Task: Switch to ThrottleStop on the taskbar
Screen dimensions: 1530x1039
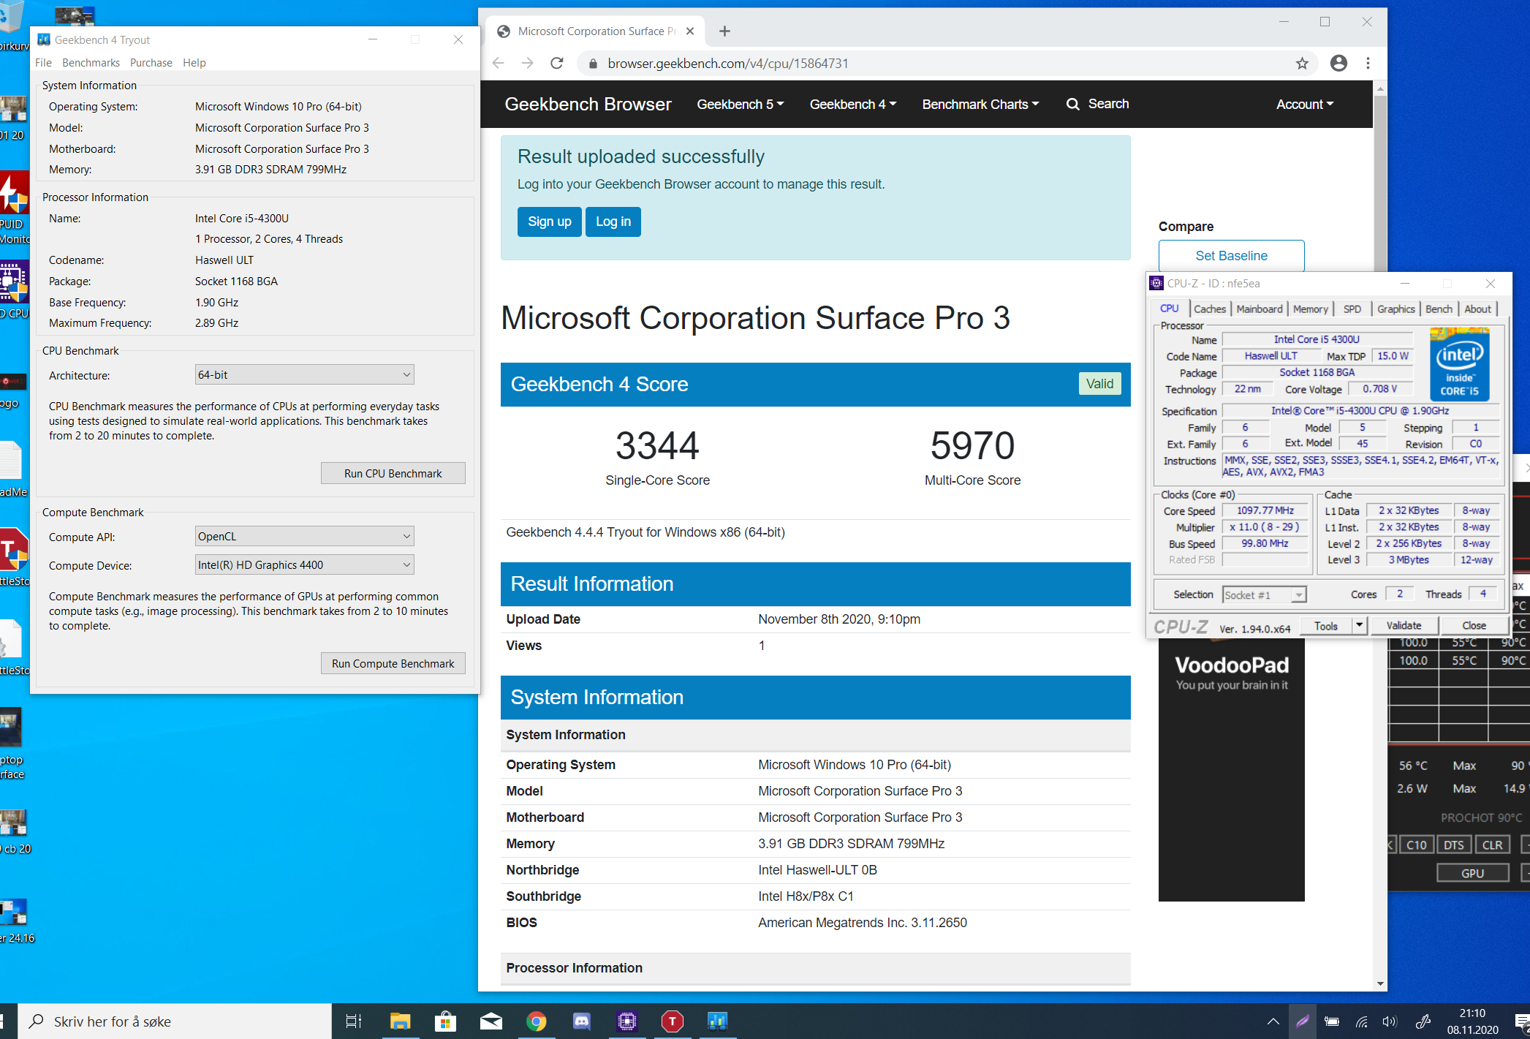Action: pyautogui.click(x=672, y=1021)
